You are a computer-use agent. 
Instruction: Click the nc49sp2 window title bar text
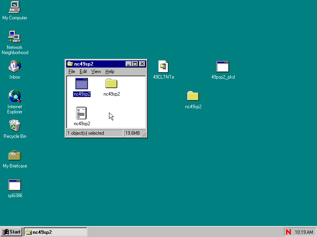[84, 64]
